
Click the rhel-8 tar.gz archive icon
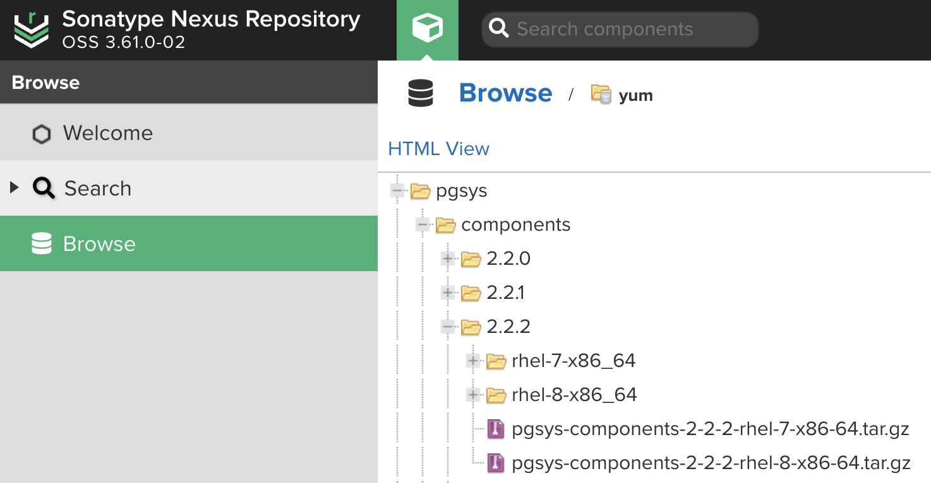click(496, 463)
